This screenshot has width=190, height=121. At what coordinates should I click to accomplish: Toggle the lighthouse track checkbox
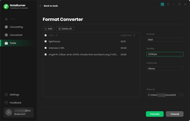46,42
